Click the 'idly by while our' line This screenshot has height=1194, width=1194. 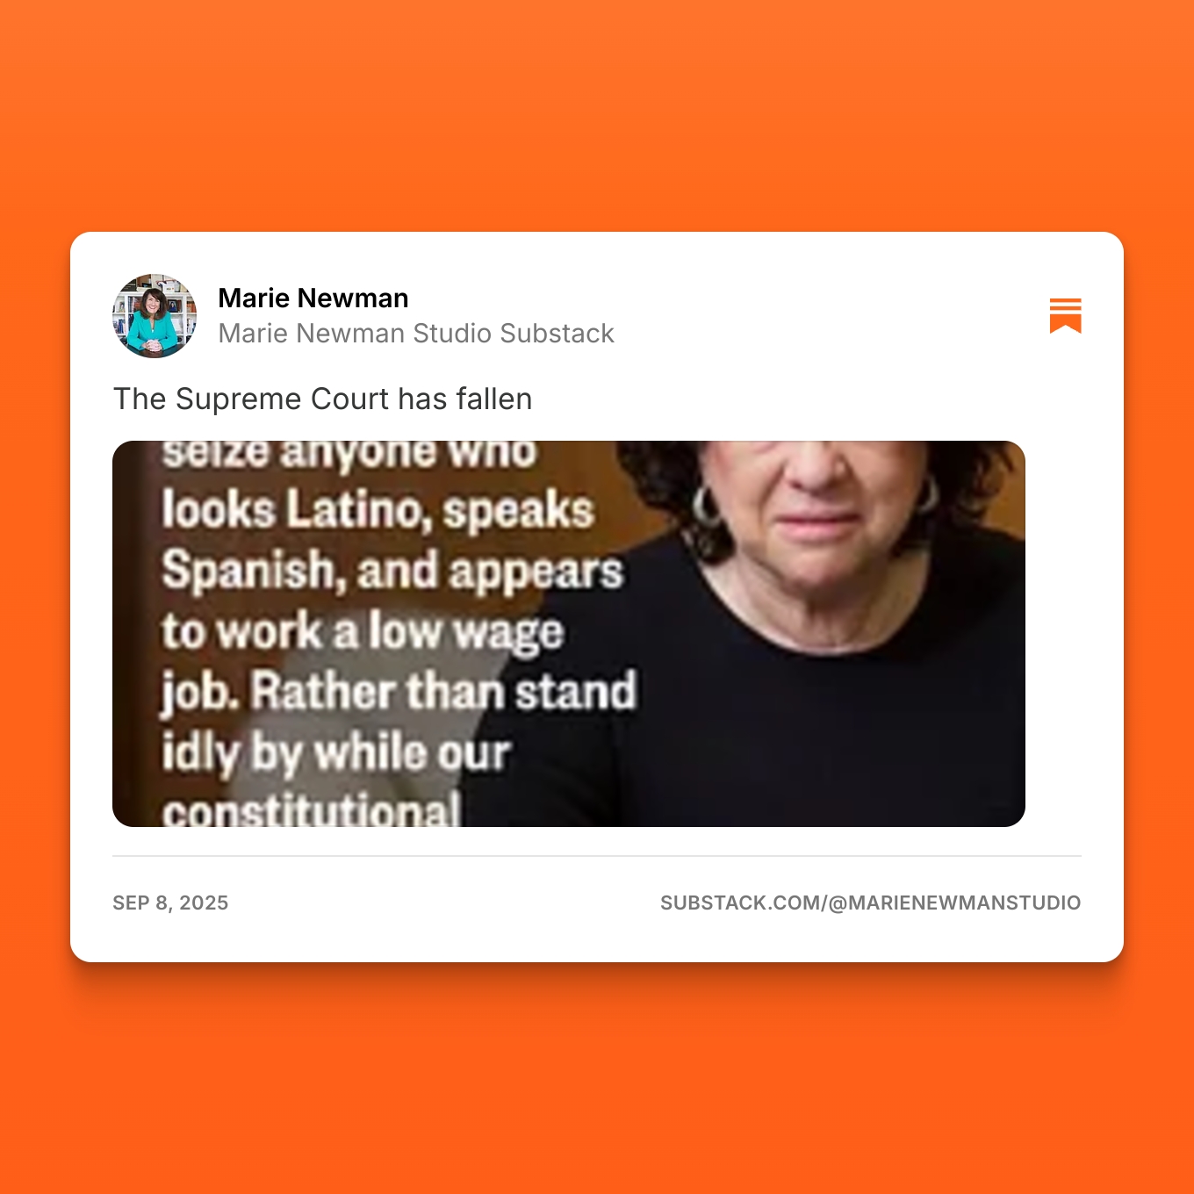[x=335, y=754]
